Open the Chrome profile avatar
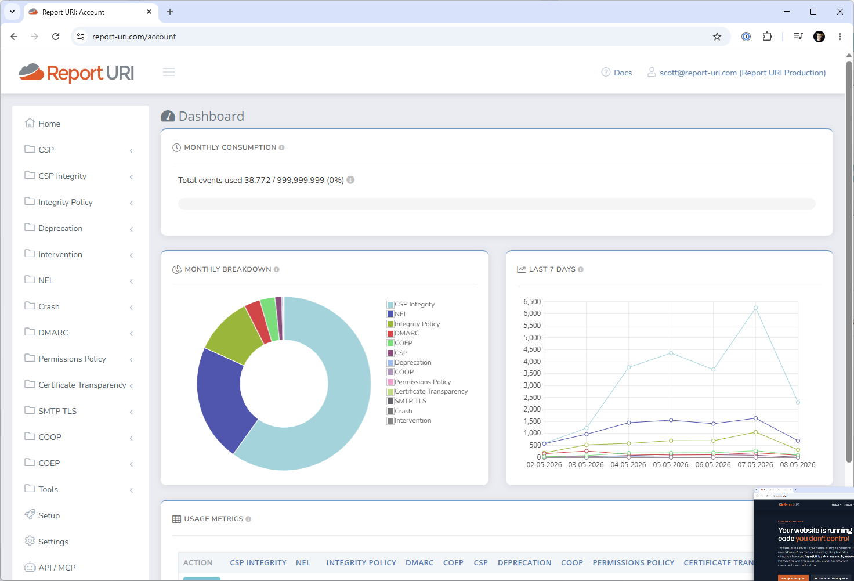The height and width of the screenshot is (581, 854). pos(819,37)
